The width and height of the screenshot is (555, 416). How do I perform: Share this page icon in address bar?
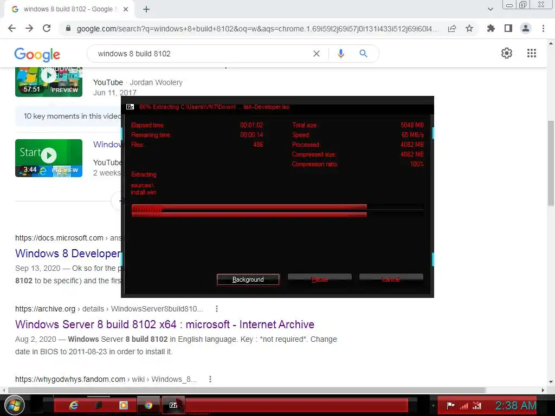click(x=452, y=29)
